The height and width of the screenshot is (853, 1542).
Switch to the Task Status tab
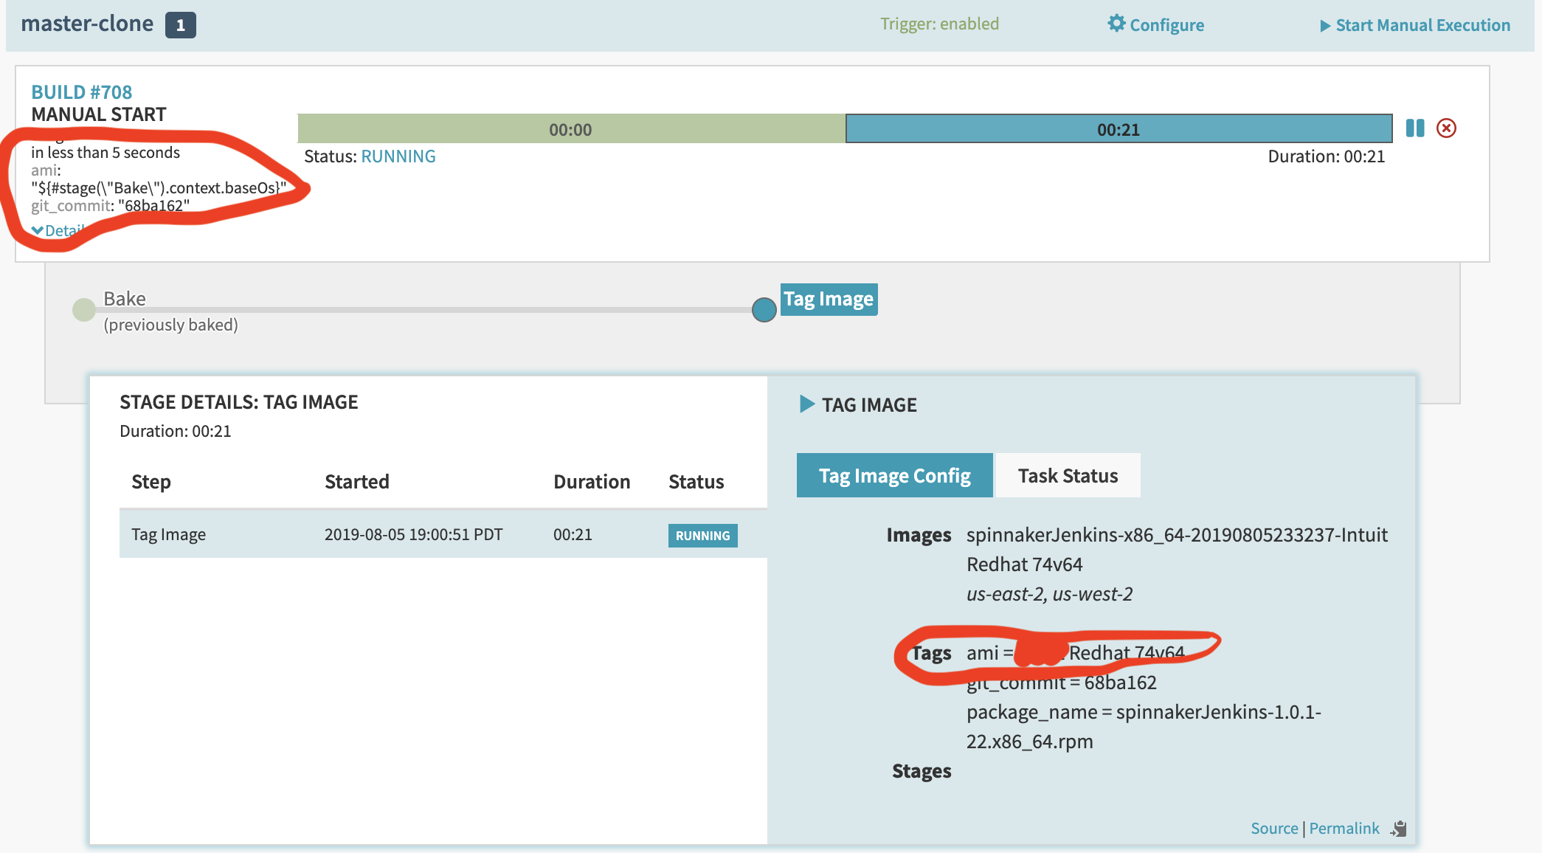pos(1068,475)
